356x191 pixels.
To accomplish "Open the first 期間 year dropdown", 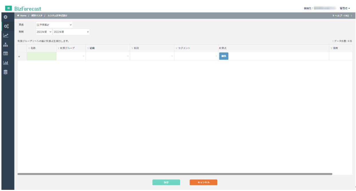I will point(44,32).
